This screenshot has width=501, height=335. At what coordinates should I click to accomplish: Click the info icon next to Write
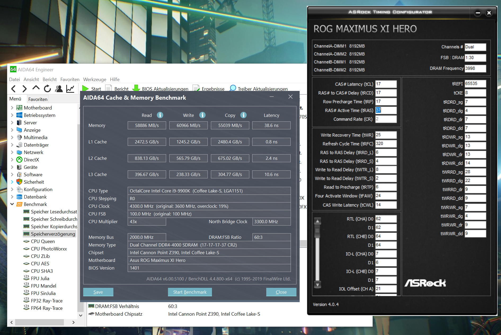pos(202,115)
